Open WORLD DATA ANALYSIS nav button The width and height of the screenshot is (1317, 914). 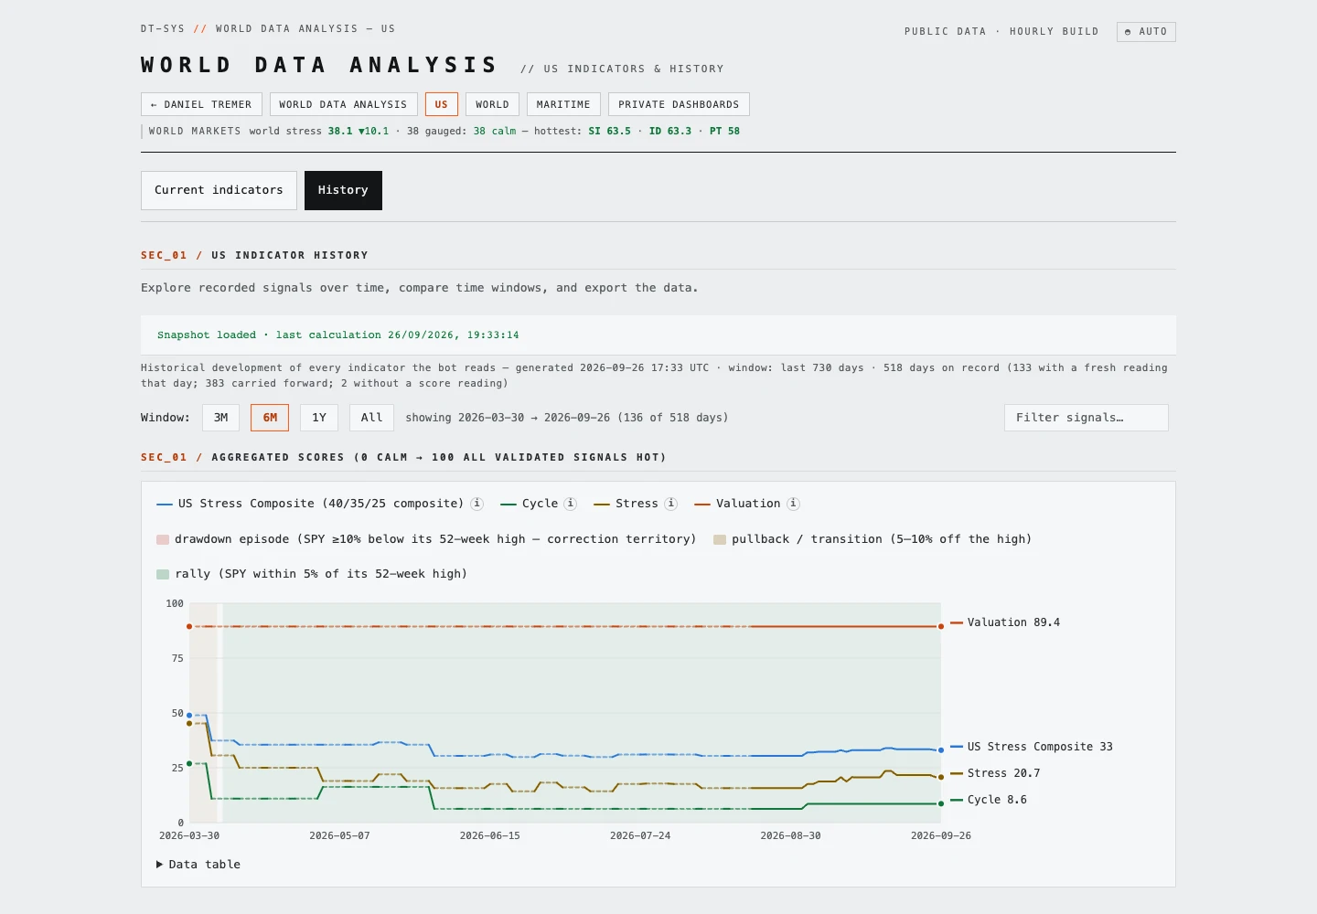(343, 104)
